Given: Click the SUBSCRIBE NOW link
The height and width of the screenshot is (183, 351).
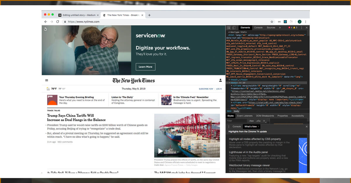Looking at the screenshot, I should click(x=206, y=89).
